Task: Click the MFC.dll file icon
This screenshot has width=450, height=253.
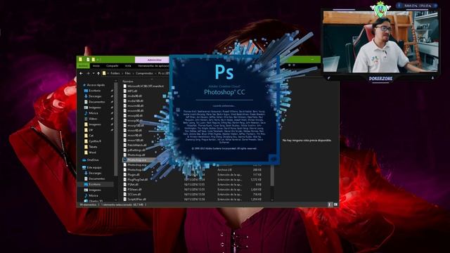Action: [125, 91]
